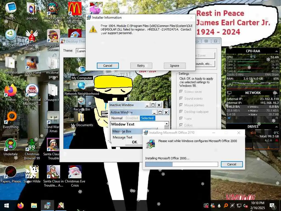Launch Chicken Invaders 2 shortcut
Image resolution: width=281 pixels, height=211 pixels.
click(x=32, y=40)
